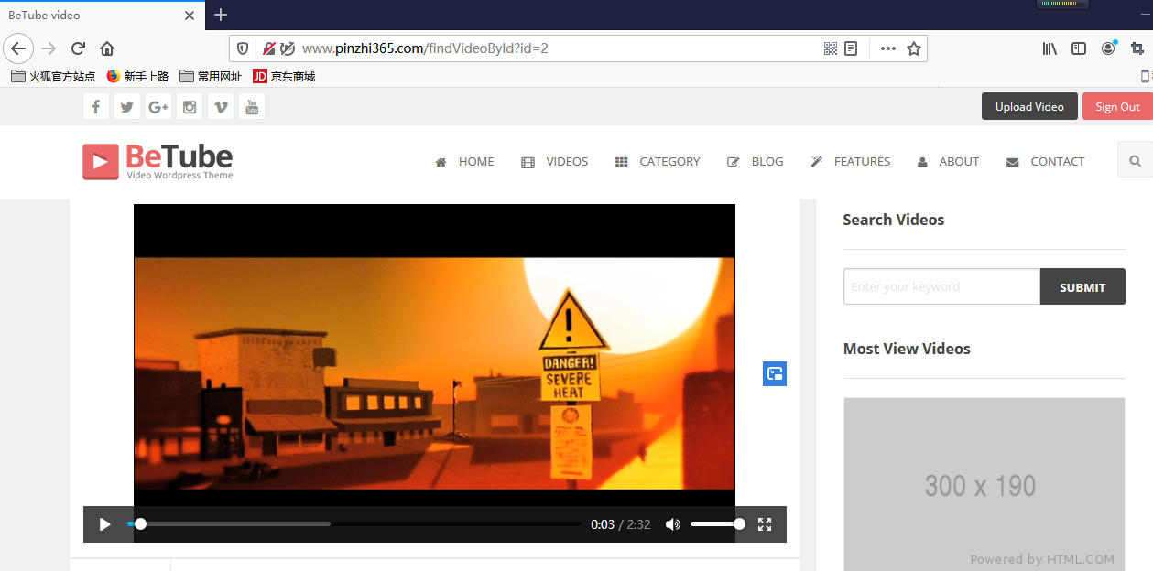
Task: Close the BeTube video tab
Action: (x=190, y=16)
